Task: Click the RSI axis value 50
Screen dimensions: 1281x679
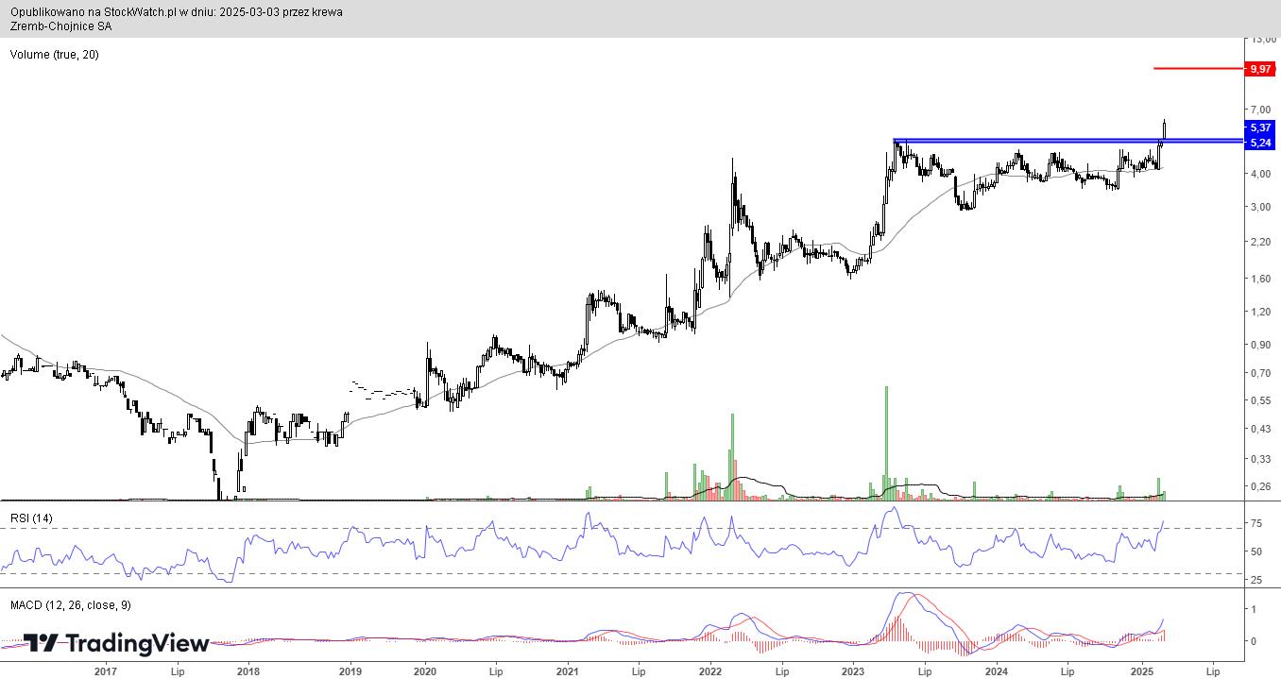Action: tap(1257, 552)
